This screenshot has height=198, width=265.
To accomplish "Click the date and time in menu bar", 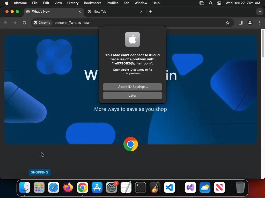I will 243,3.
